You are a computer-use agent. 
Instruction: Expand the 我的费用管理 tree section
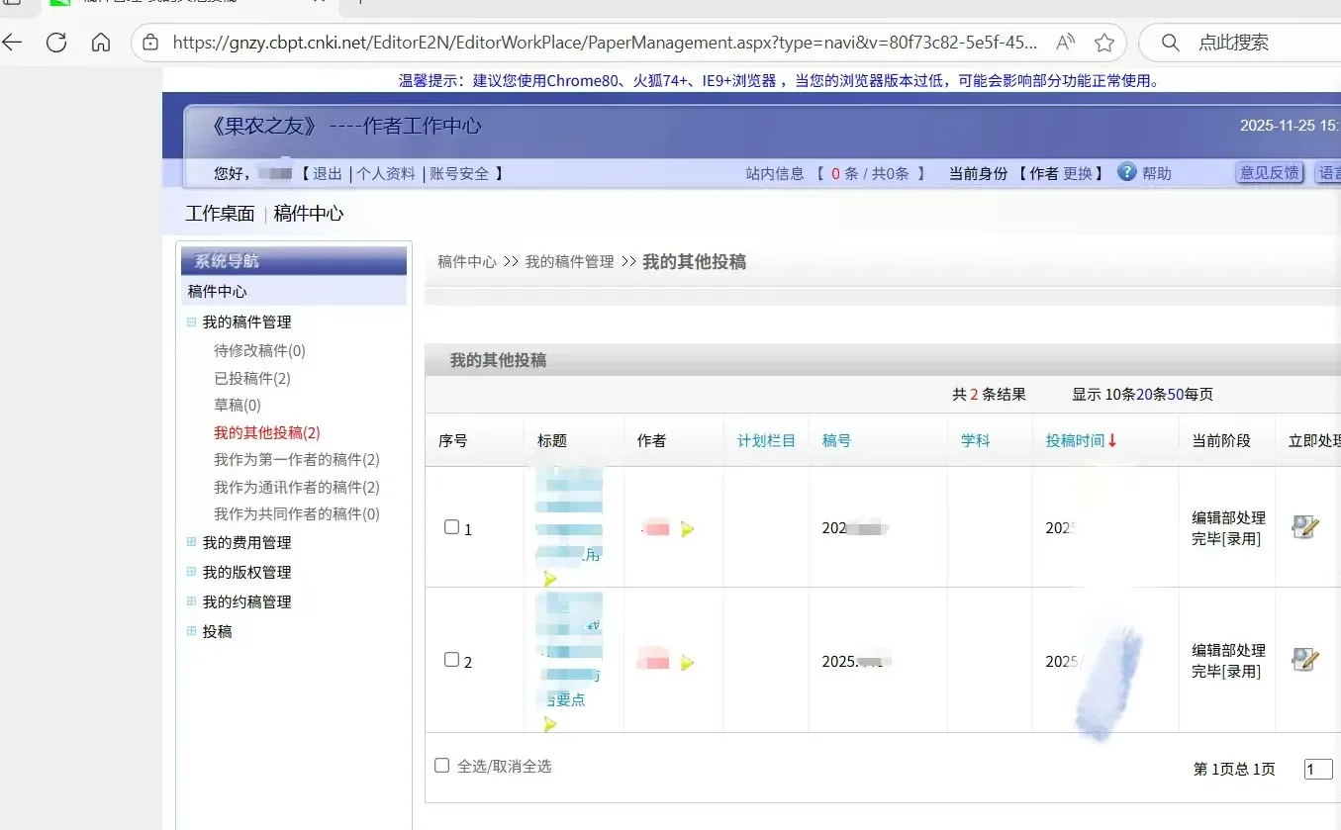(191, 542)
